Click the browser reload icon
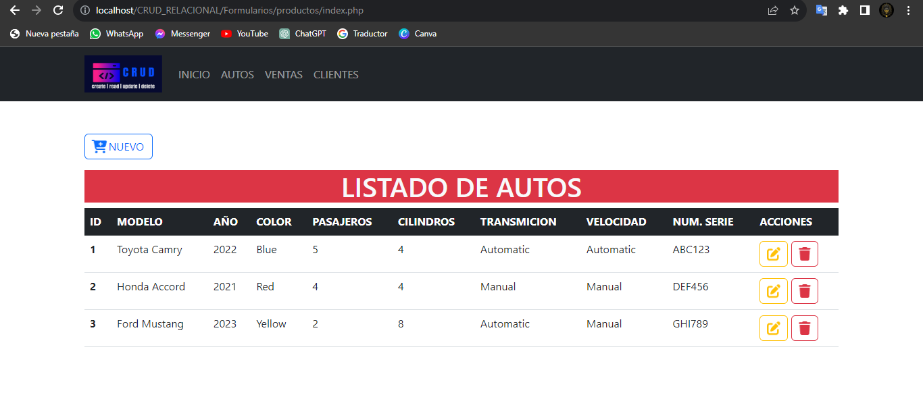Image resolution: width=923 pixels, height=397 pixels. [x=57, y=10]
